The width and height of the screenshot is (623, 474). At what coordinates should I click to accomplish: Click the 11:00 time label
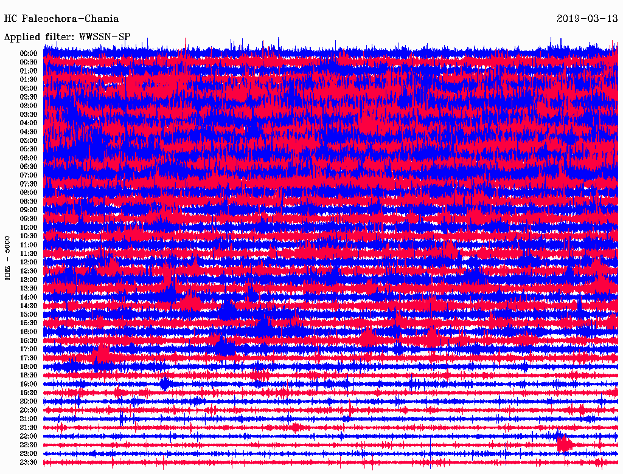[29, 245]
